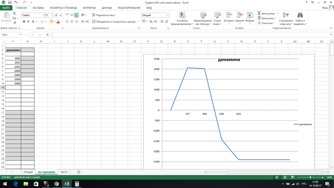
Task: Open the number format Общий dropdown
Action: coord(167,15)
